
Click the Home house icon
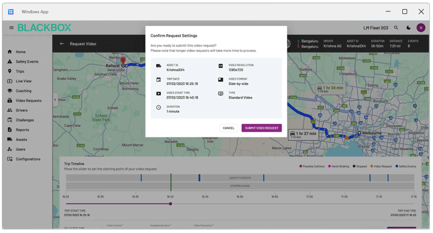tap(10, 52)
